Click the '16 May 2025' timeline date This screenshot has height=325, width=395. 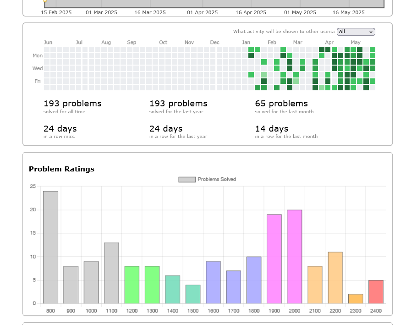(x=349, y=12)
